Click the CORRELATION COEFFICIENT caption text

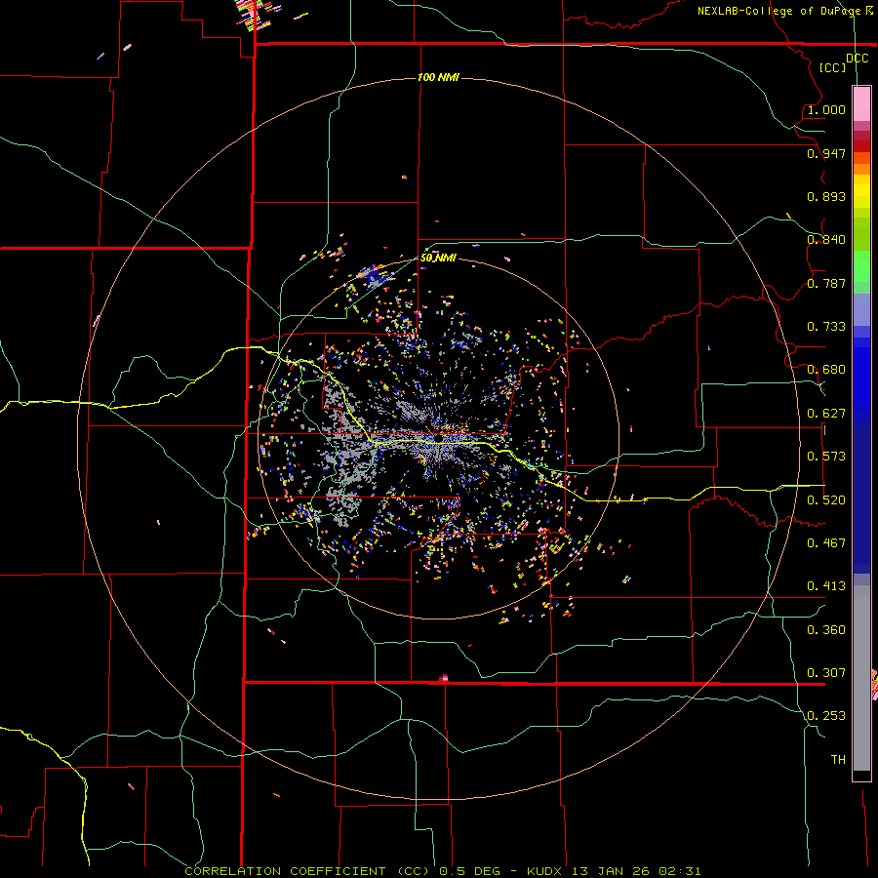point(285,871)
